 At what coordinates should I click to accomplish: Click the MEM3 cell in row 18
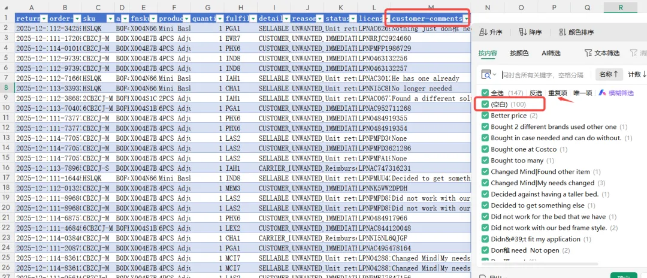(241, 188)
